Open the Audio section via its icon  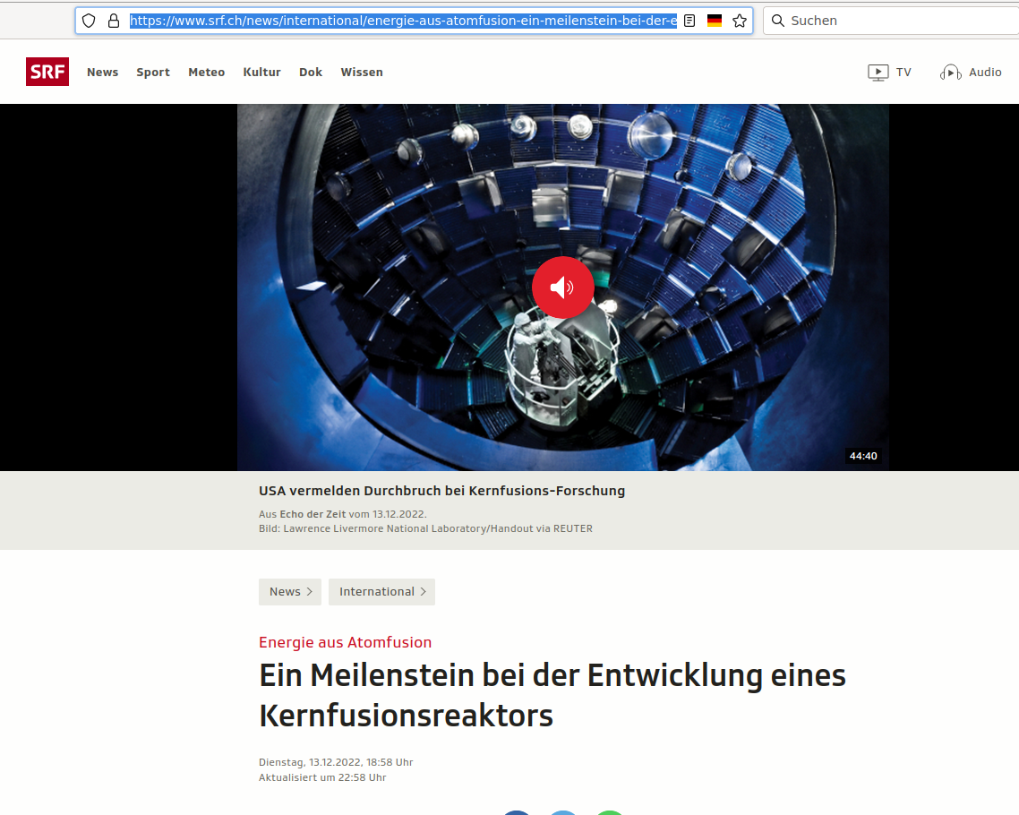(950, 72)
